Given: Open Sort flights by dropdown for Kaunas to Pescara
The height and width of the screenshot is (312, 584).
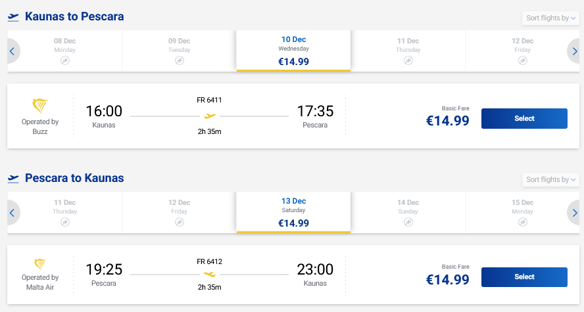Looking at the screenshot, I should tap(550, 18).
